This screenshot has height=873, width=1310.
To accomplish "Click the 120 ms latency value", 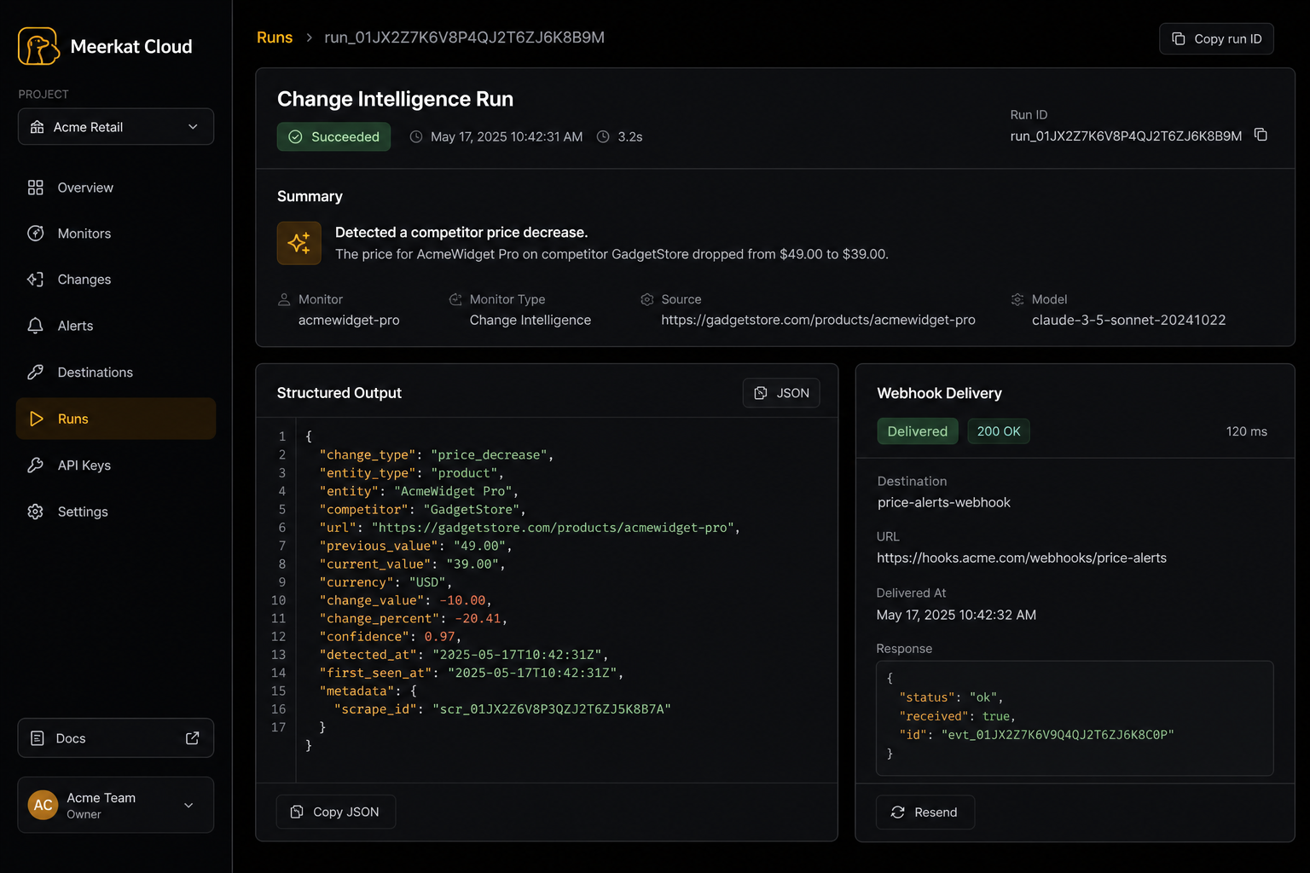I will point(1247,431).
